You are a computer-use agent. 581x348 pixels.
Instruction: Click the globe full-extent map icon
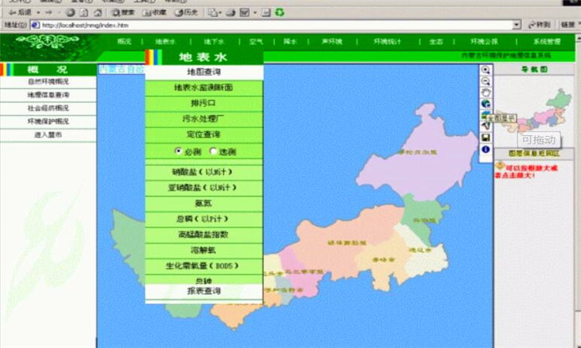click(x=486, y=104)
